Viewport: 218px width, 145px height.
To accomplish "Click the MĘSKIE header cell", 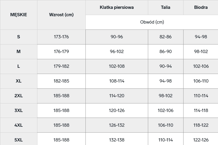I will click(x=19, y=15).
